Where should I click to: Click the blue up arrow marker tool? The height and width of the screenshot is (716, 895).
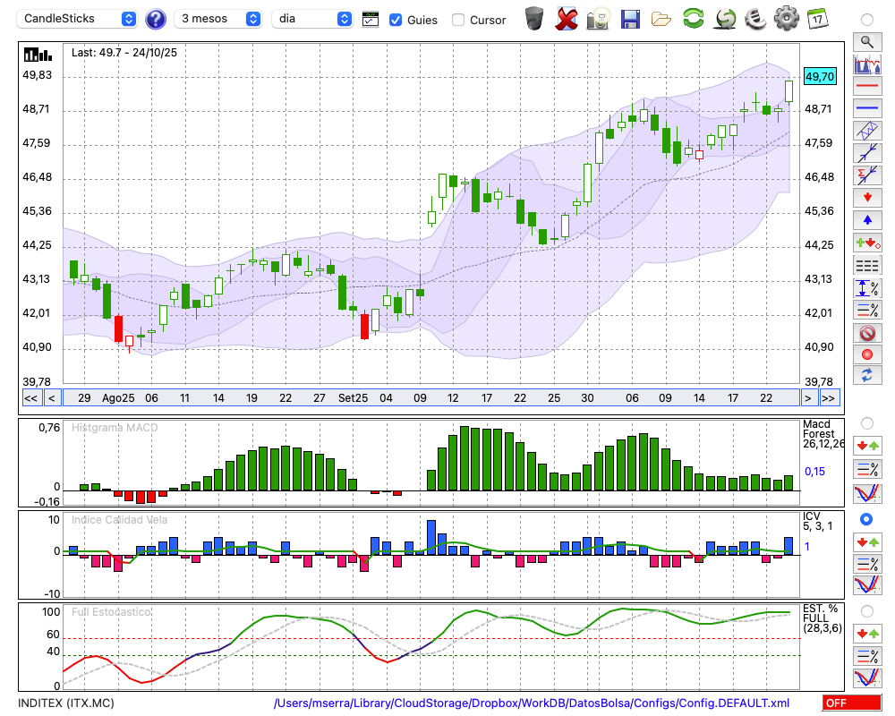pos(867,219)
